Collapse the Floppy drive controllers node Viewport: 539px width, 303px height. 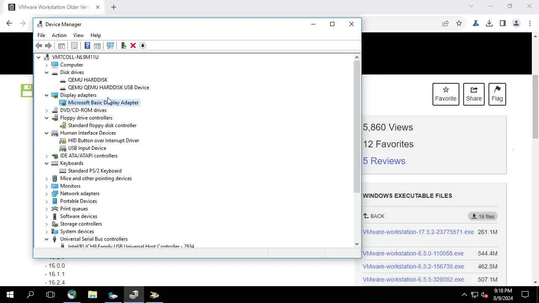tap(47, 118)
